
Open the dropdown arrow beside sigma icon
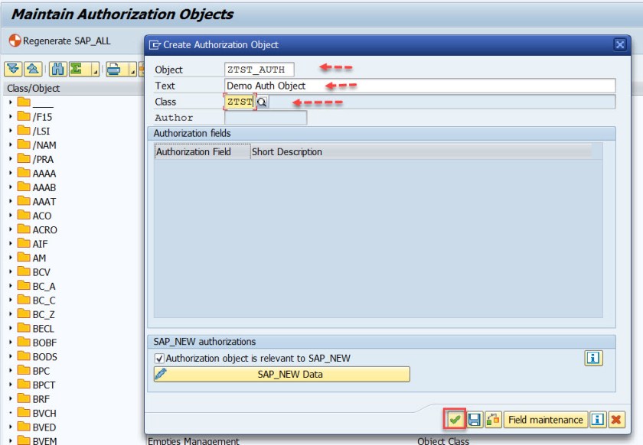(x=96, y=69)
